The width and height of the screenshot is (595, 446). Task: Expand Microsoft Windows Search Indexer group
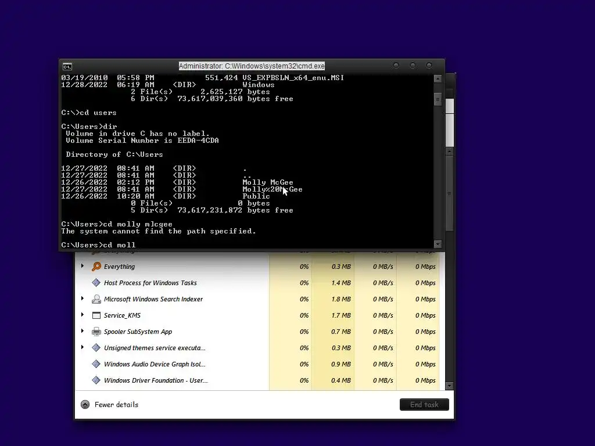(83, 298)
